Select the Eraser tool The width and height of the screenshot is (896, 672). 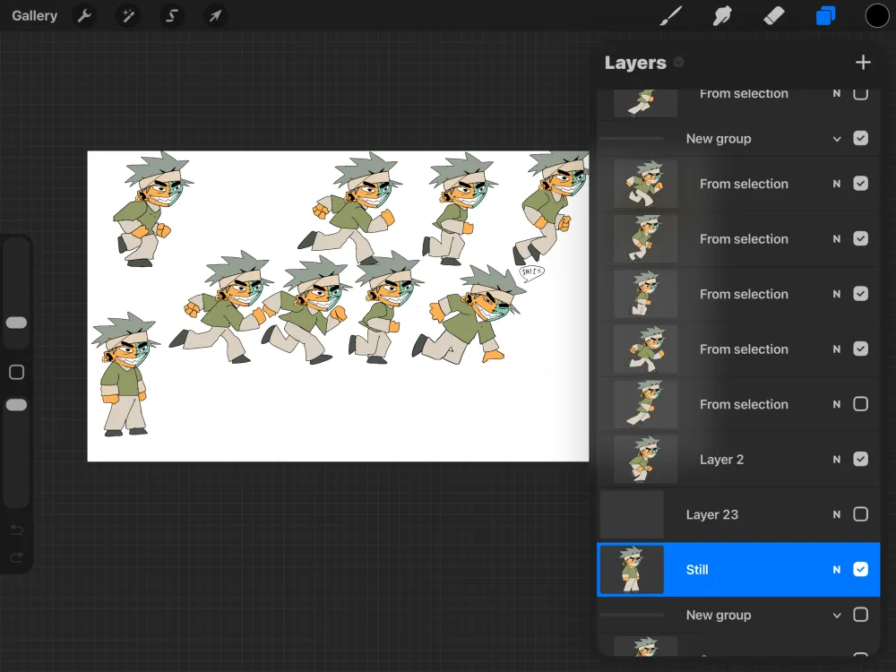tap(774, 15)
